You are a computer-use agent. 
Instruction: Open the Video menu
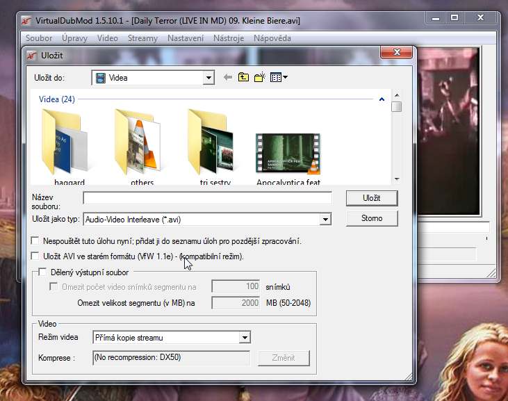pos(107,38)
